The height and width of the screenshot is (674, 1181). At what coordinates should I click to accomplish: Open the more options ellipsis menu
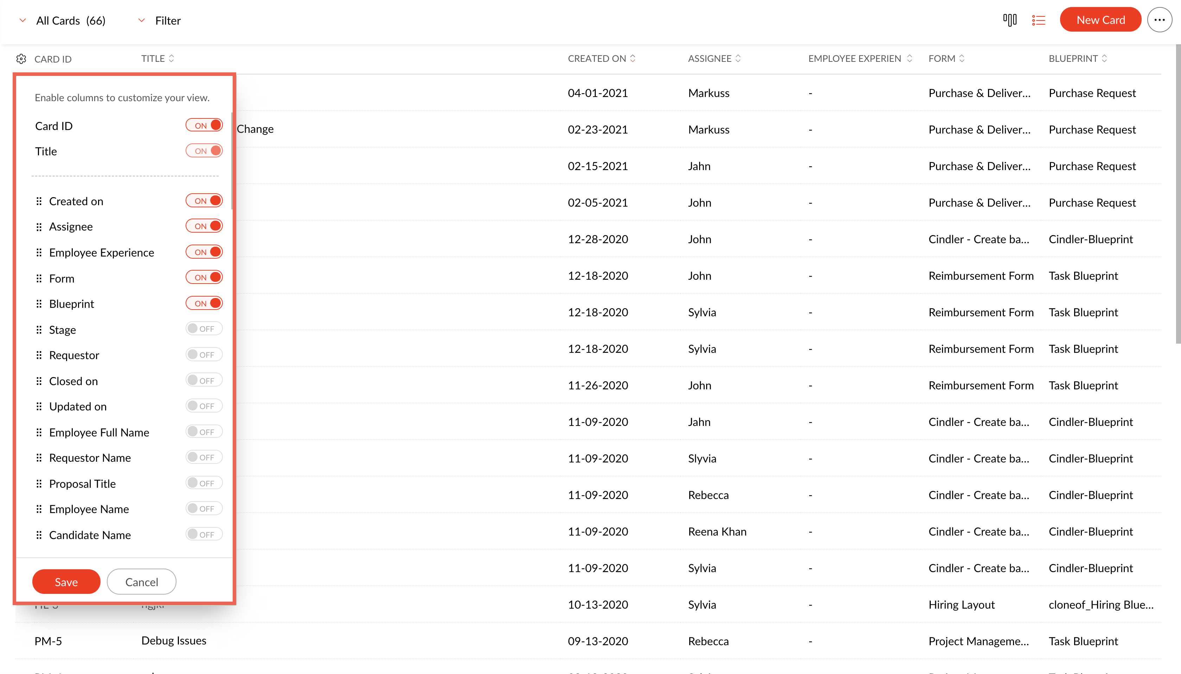coord(1159,20)
